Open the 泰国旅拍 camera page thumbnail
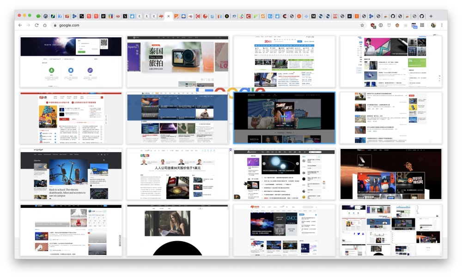The image size is (462, 278). pos(178,62)
